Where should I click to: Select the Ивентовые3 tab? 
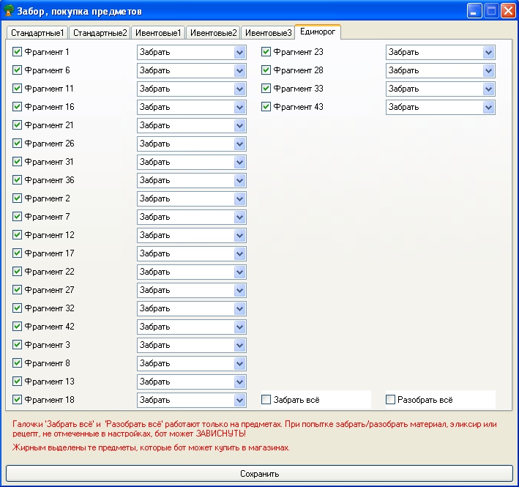point(268,33)
